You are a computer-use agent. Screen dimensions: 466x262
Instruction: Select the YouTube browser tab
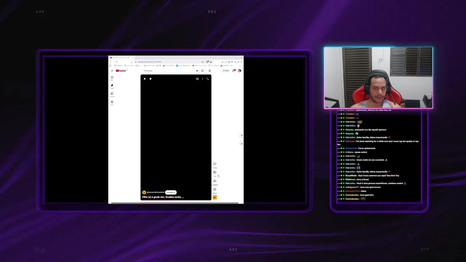121,57
